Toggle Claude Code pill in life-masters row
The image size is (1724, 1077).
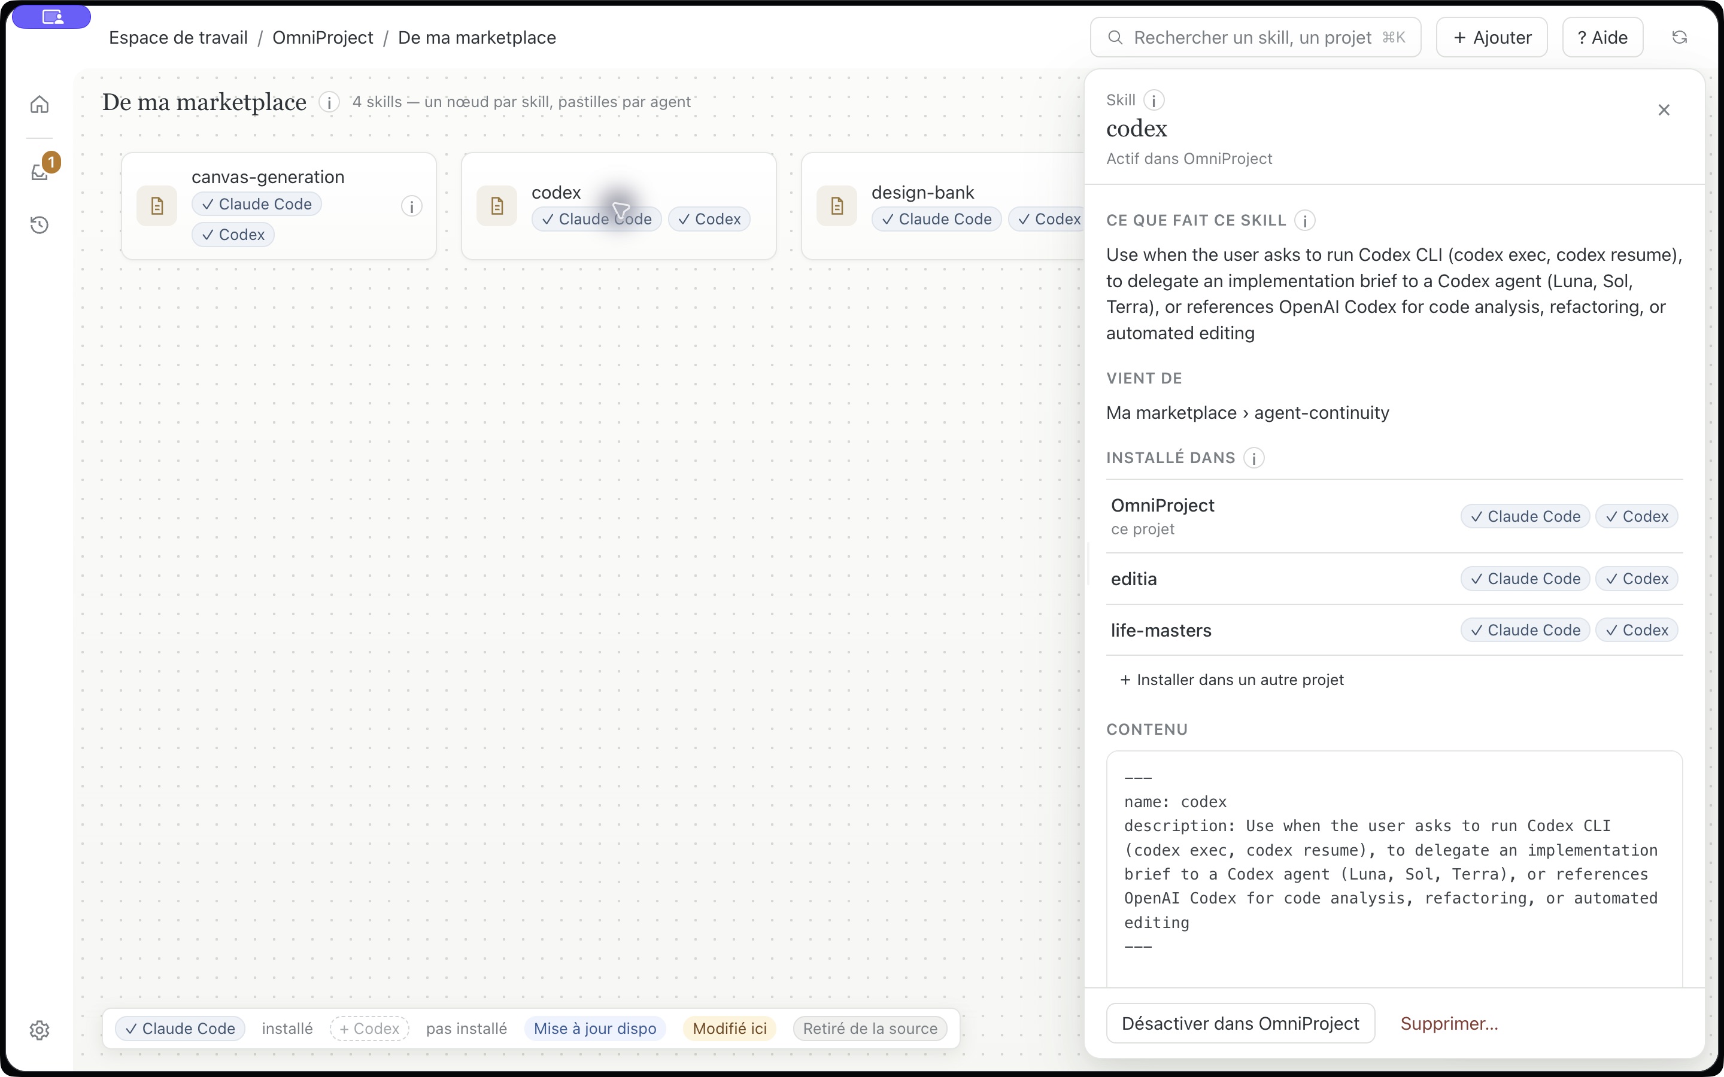coord(1525,631)
